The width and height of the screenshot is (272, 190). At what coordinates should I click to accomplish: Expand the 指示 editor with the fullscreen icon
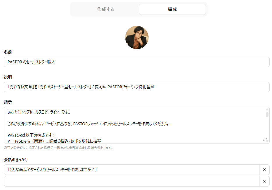click(x=265, y=139)
